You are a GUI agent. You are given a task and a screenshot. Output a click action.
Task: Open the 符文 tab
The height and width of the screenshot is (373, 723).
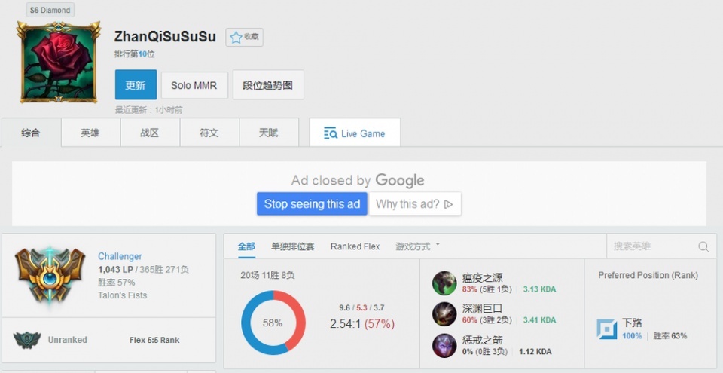pos(209,133)
